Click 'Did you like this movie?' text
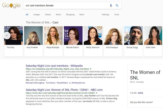Screen dimensions: 163x108 coord(141,102)
